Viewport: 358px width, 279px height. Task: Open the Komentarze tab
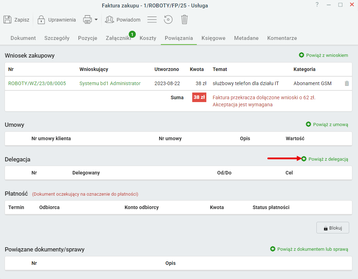click(282, 38)
